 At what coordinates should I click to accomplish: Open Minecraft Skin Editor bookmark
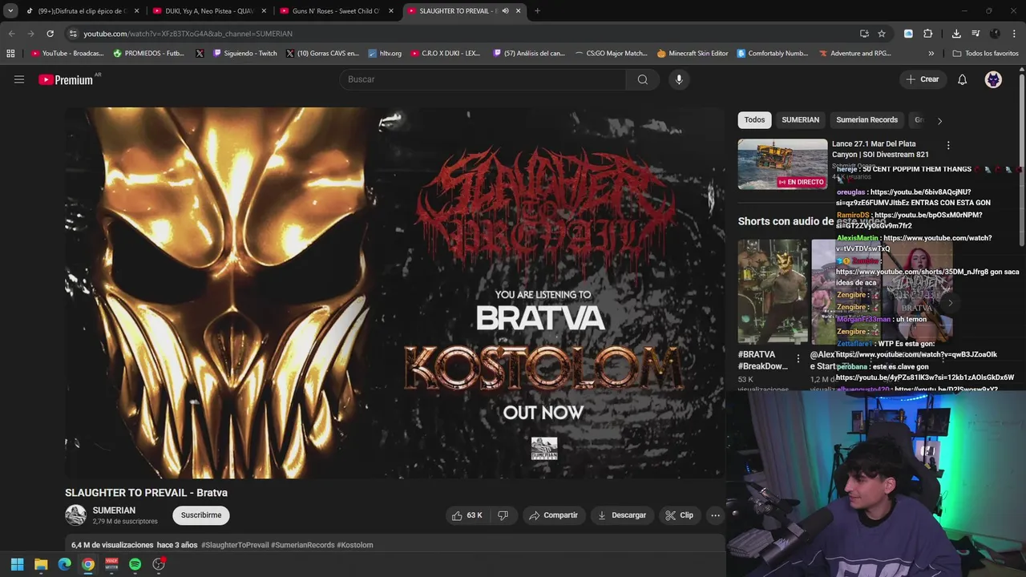click(x=693, y=53)
